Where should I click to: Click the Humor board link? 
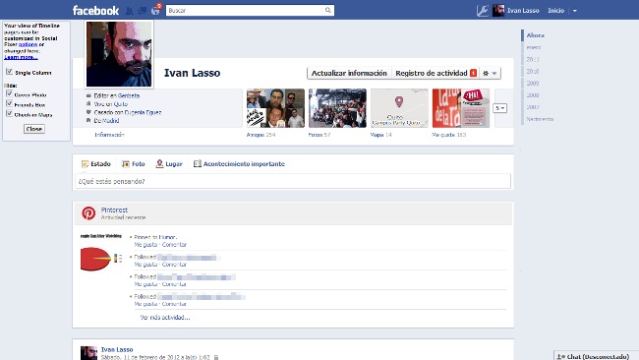tap(167, 237)
